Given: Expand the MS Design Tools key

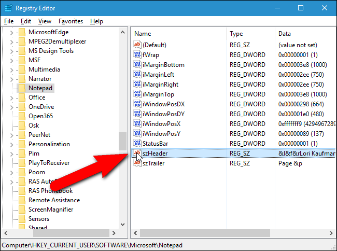Looking at the screenshot, I should coord(11,51).
